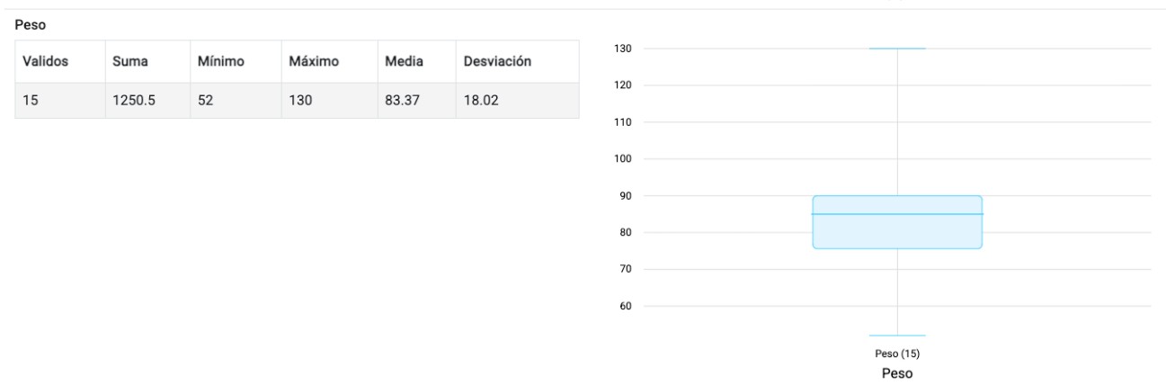This screenshot has width=1166, height=385.
Task: Click the Máximo column header
Action: tap(329, 61)
